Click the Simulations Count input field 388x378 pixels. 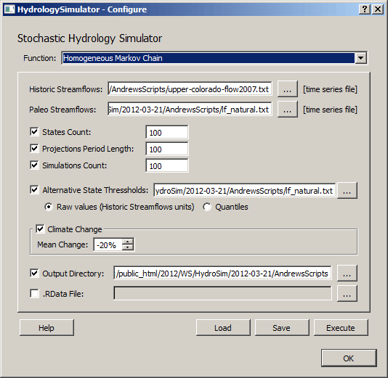pyautogui.click(x=167, y=165)
